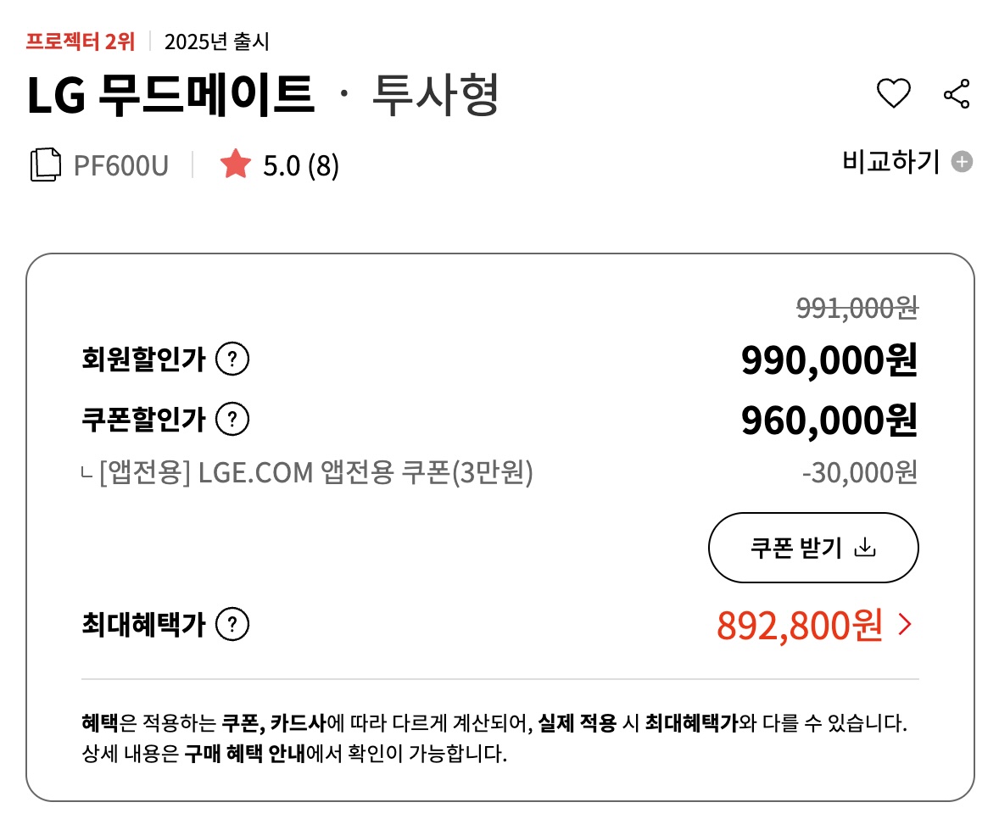Click the LG 무드메이트 product title
This screenshot has width=999, height=819.
(x=170, y=95)
